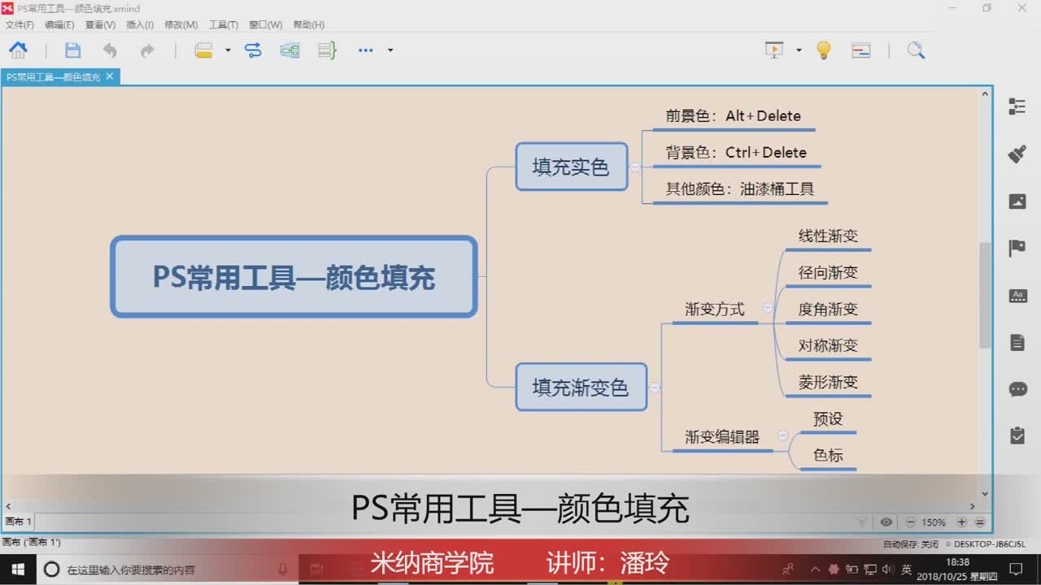
Task: Open the 窗口(W) menu
Action: pos(265,25)
